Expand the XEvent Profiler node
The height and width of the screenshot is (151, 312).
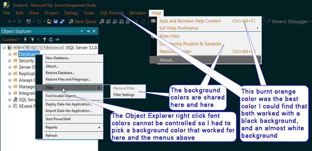click(9, 106)
